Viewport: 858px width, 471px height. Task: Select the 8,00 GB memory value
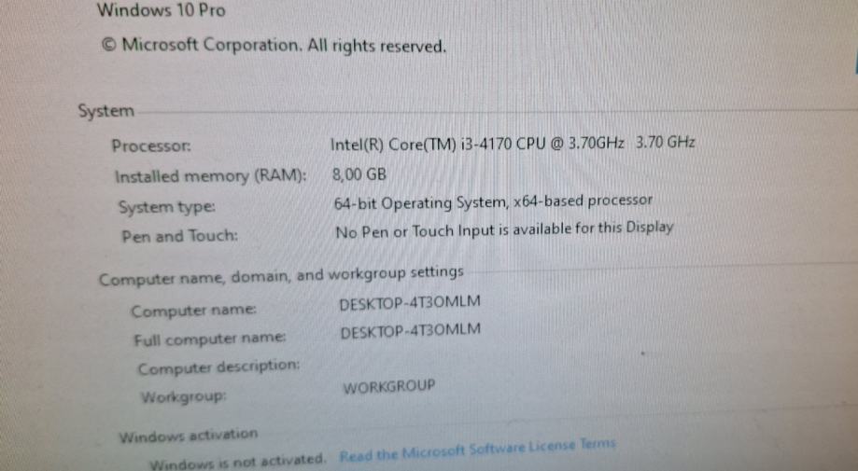pyautogui.click(x=359, y=174)
